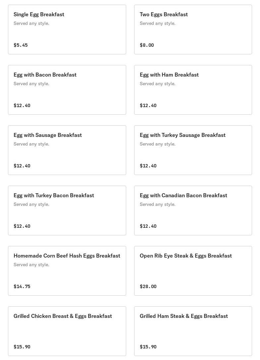The width and height of the screenshot is (260, 360).
Task: Click the Grilled Chicken $15.90 price
Action: coord(22,347)
